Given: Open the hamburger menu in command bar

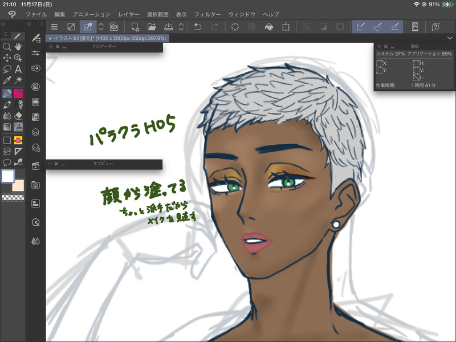Looking at the screenshot, I should point(54,27).
